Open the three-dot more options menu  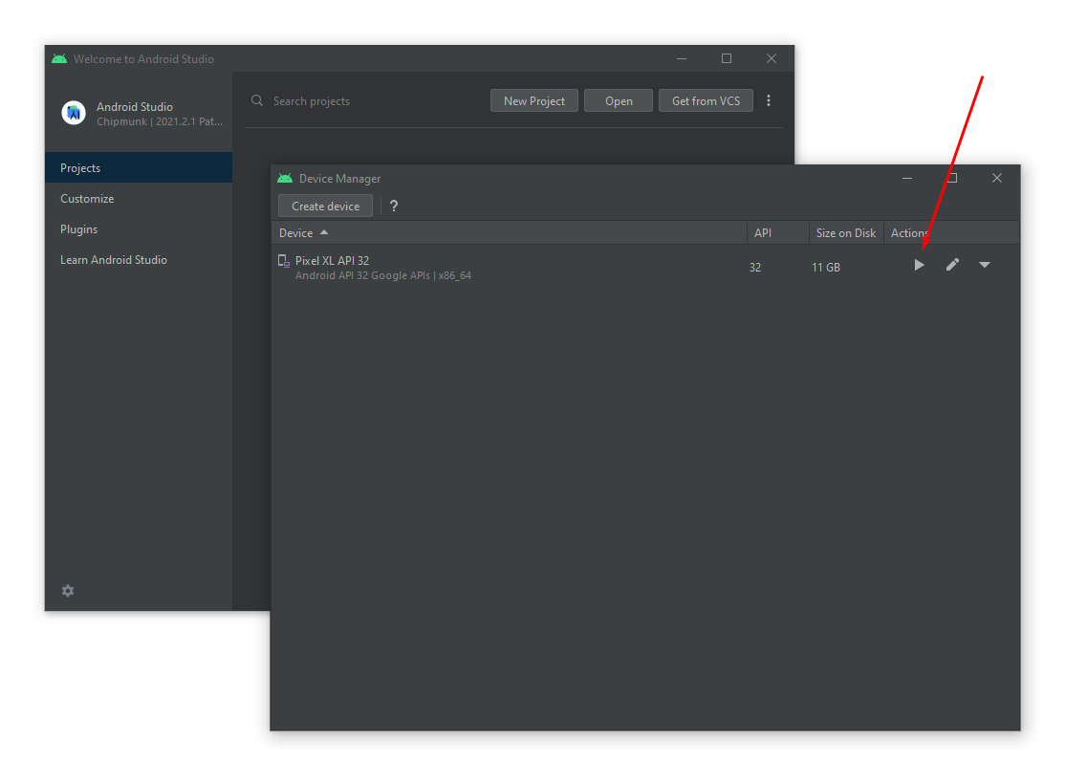click(x=769, y=100)
